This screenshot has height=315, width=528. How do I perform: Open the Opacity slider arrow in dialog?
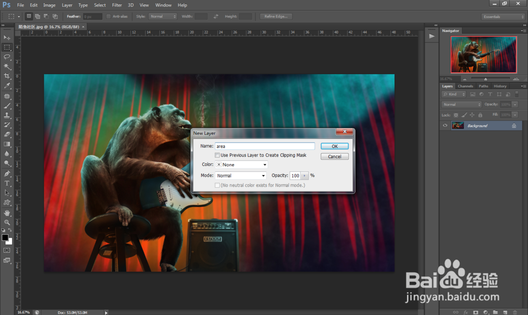tap(305, 175)
